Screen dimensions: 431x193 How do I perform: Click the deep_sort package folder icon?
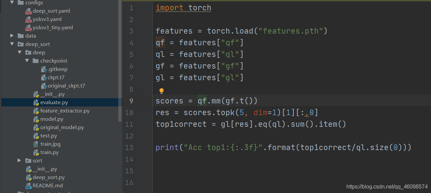tap(20, 44)
